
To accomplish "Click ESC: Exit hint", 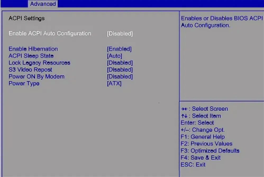I will coord(193,165).
